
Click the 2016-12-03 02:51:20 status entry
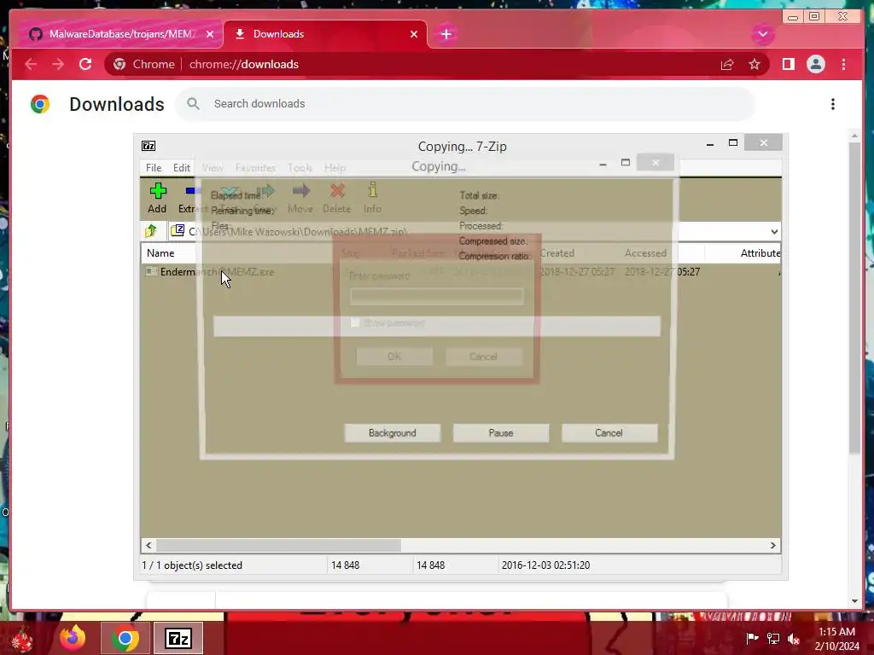[545, 565]
